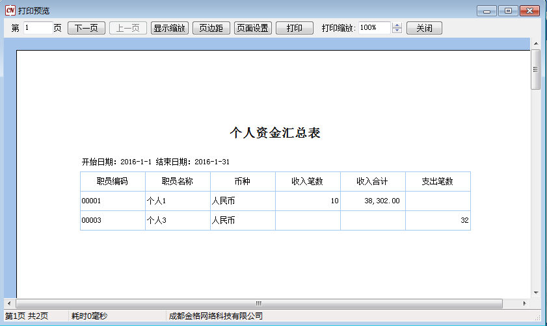
Task: Click the page number input field
Action: coord(38,28)
